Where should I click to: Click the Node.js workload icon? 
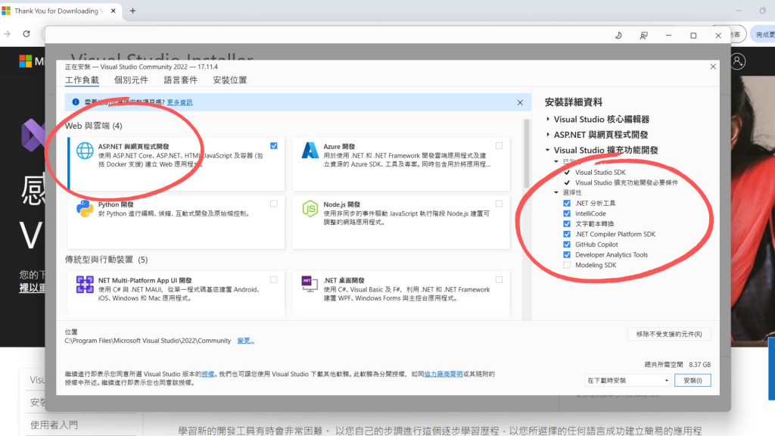coord(310,209)
